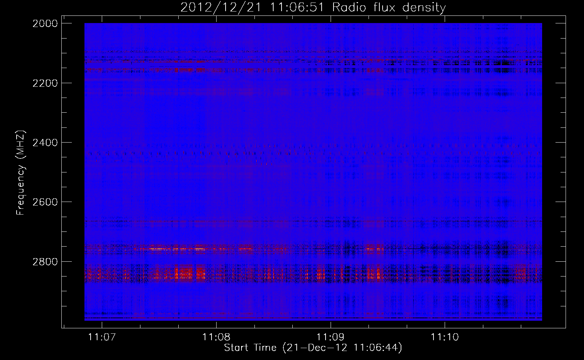
Task: Click the 2800 frequency axis label
Action: [x=45, y=261]
